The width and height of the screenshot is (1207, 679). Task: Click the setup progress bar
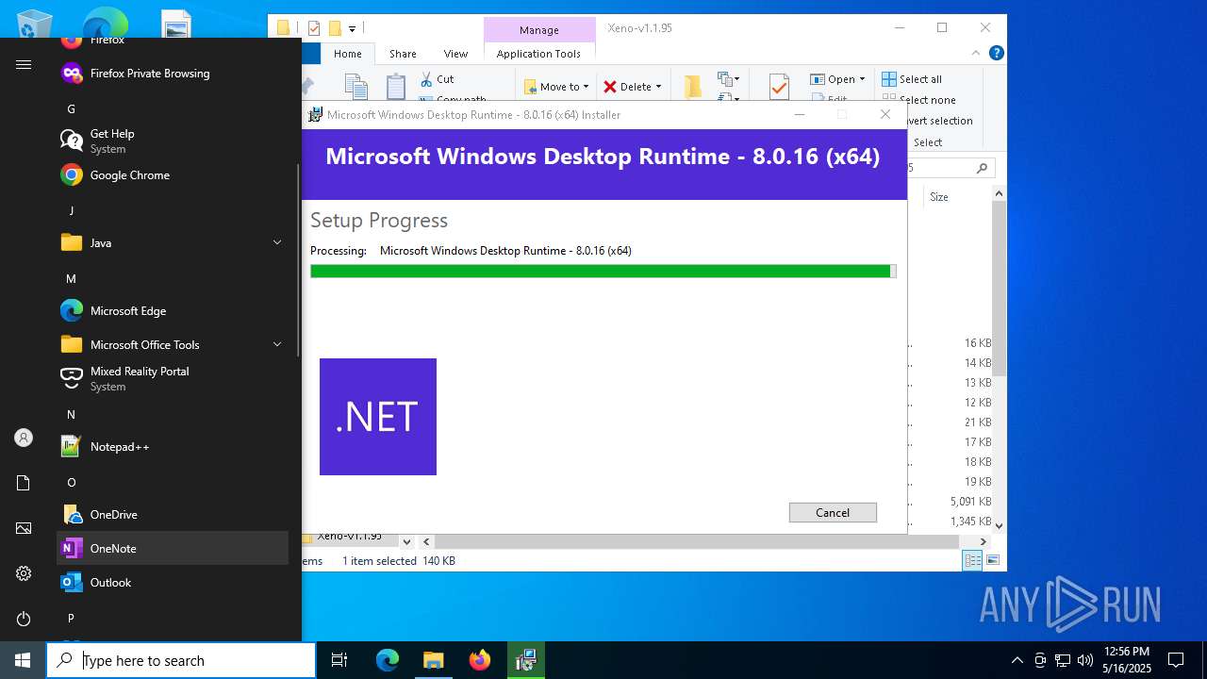point(603,272)
